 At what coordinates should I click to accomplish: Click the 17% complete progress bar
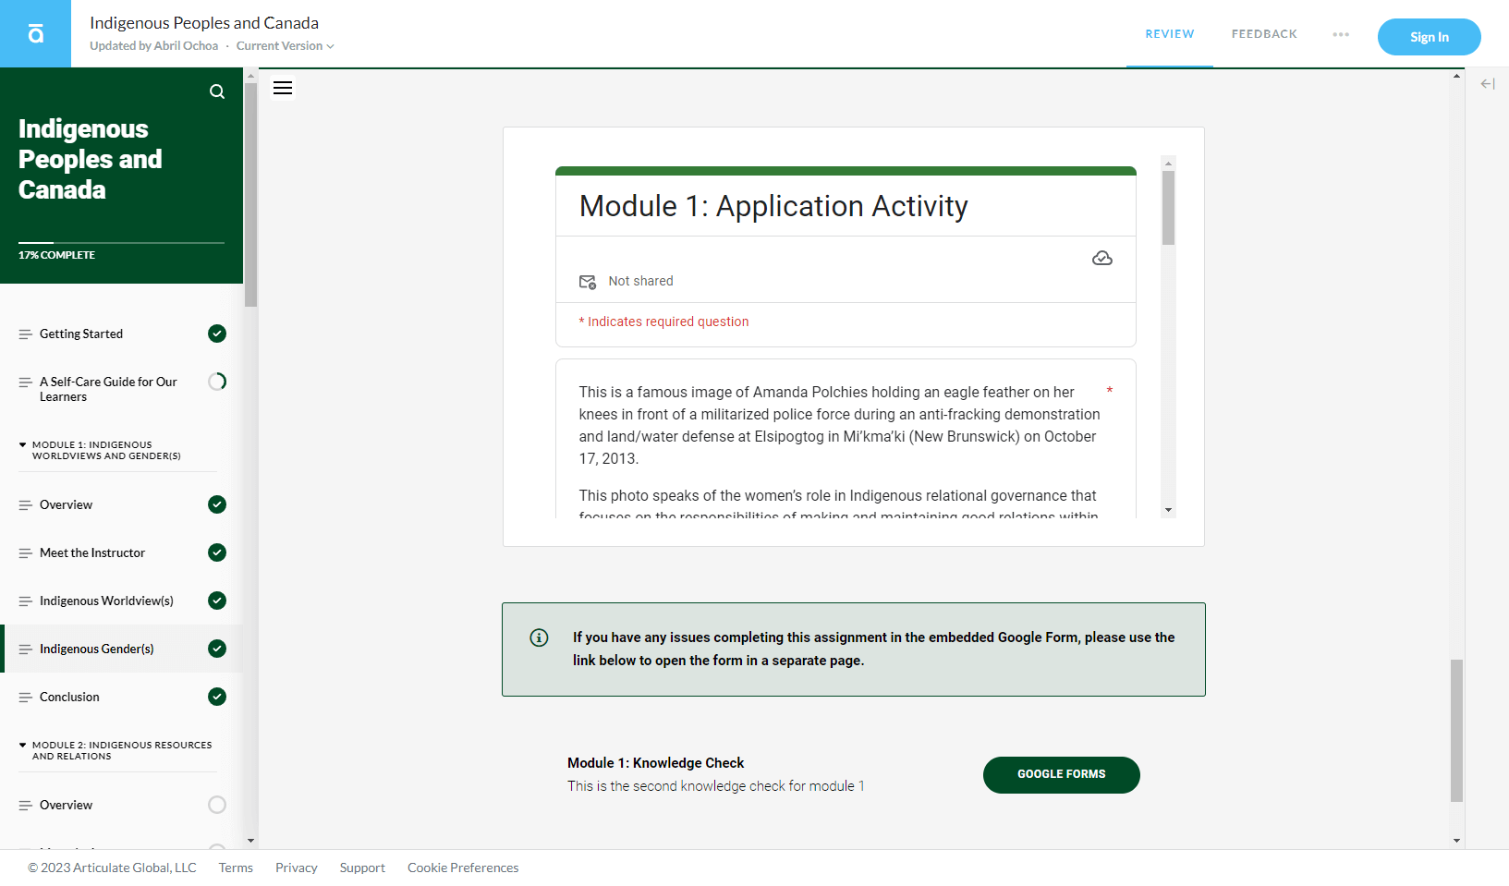click(x=121, y=243)
